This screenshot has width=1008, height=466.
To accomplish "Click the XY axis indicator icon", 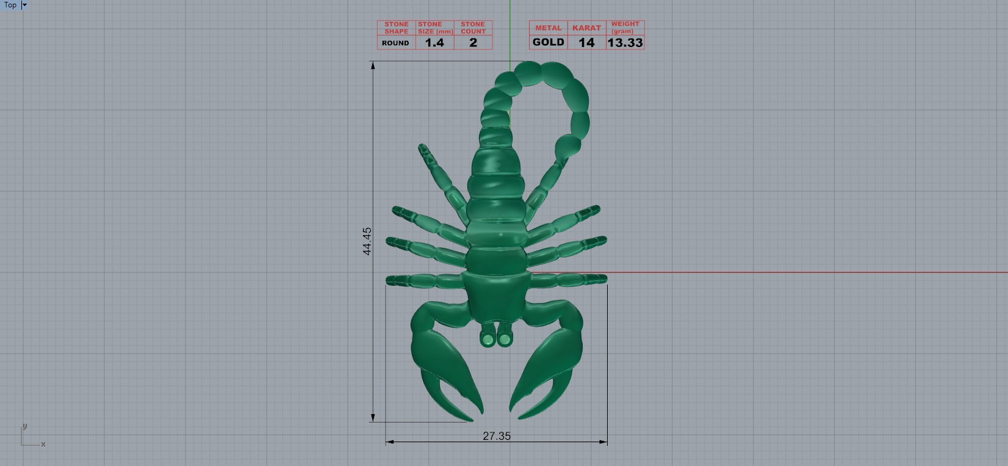I will [x=32, y=435].
